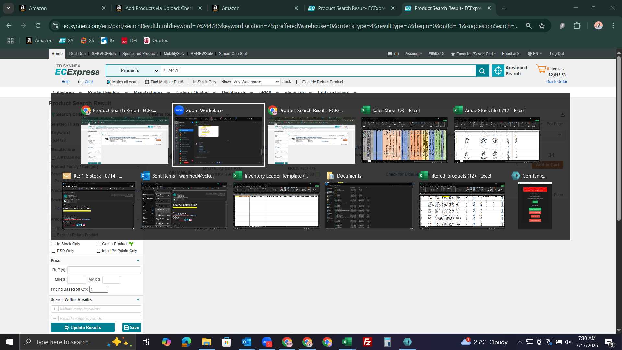Screen dimensions: 622x350
Task: Open Zoom from taskbar
Action: pyautogui.click(x=267, y=342)
